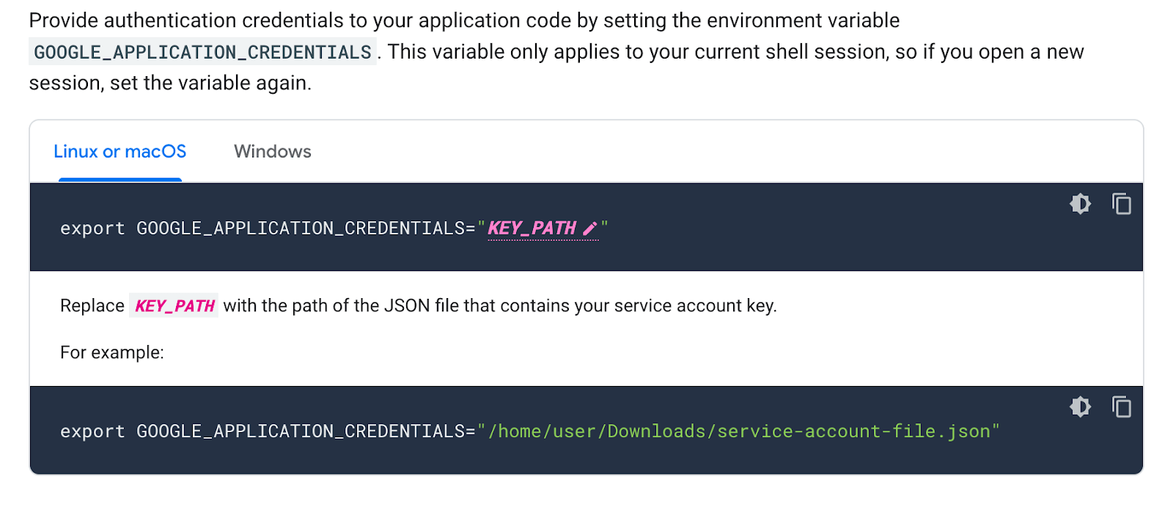Screen dimensions: 1173x531
Task: Edit the KEY_PATH placeholder in code block
Action: click(532, 229)
